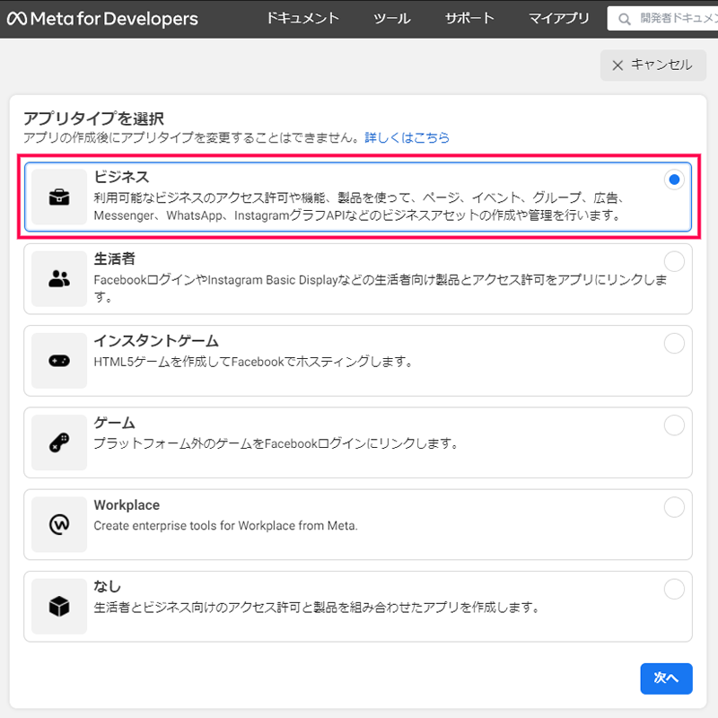
Task: Click the Instant Game controller icon
Action: click(x=59, y=361)
